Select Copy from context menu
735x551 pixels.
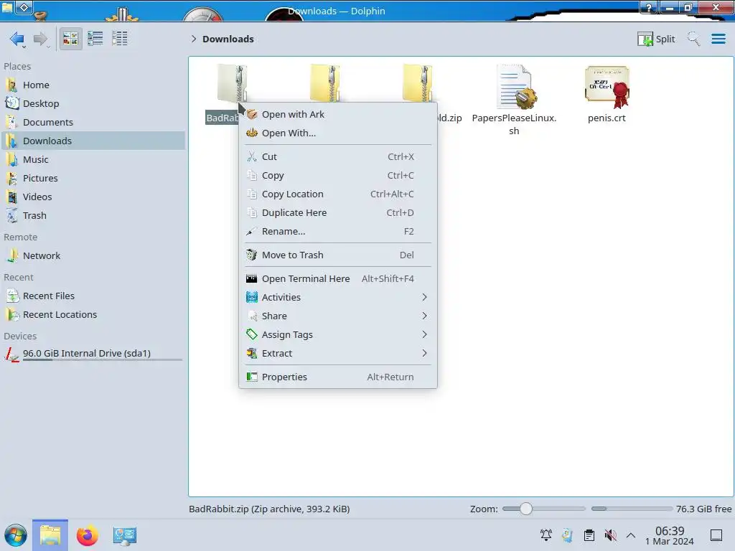click(x=337, y=176)
